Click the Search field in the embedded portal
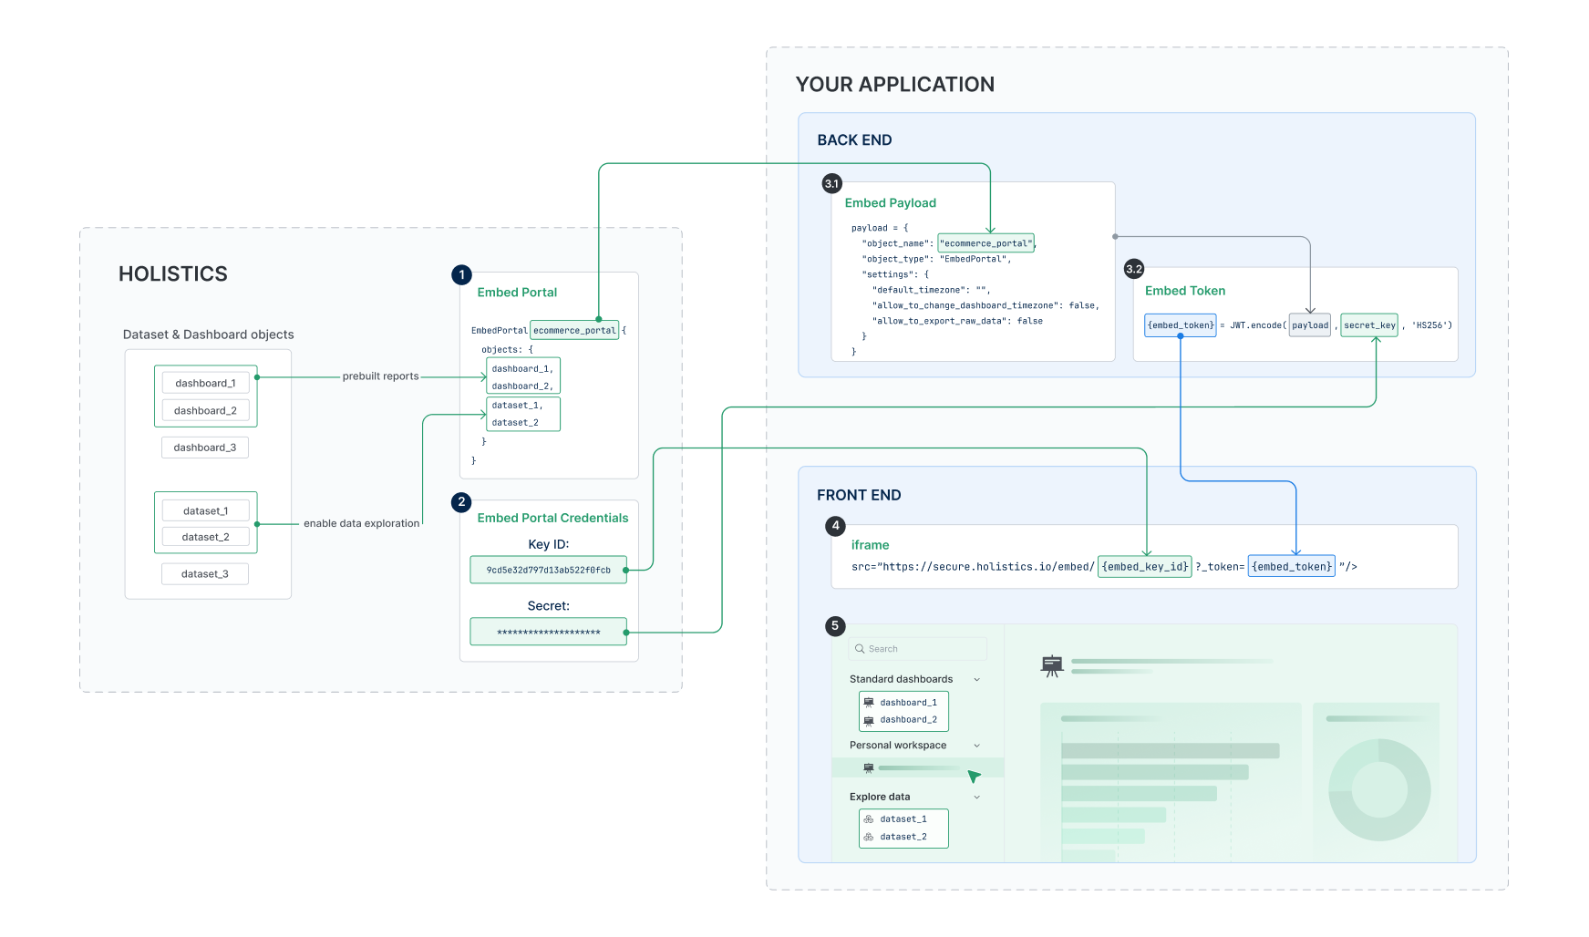The width and height of the screenshot is (1589, 937). pos(918,649)
